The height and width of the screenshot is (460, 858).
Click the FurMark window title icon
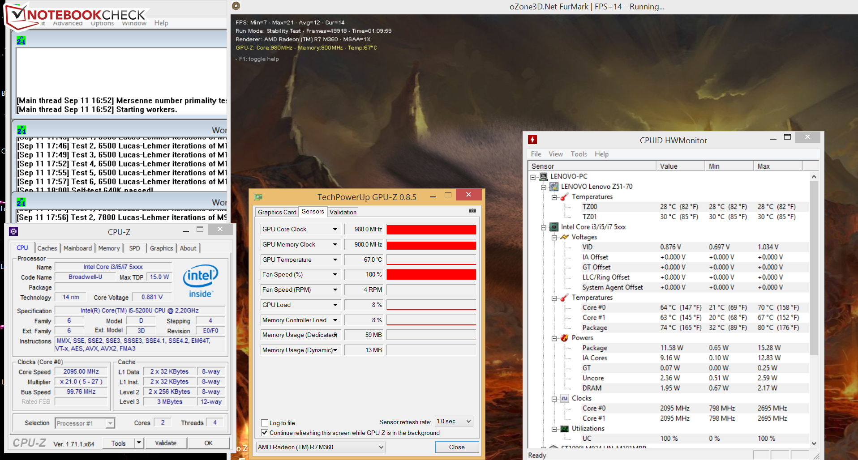tap(236, 6)
